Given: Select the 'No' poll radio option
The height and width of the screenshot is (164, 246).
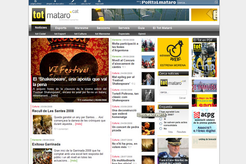Looking at the screenshot, I should [160, 128].
